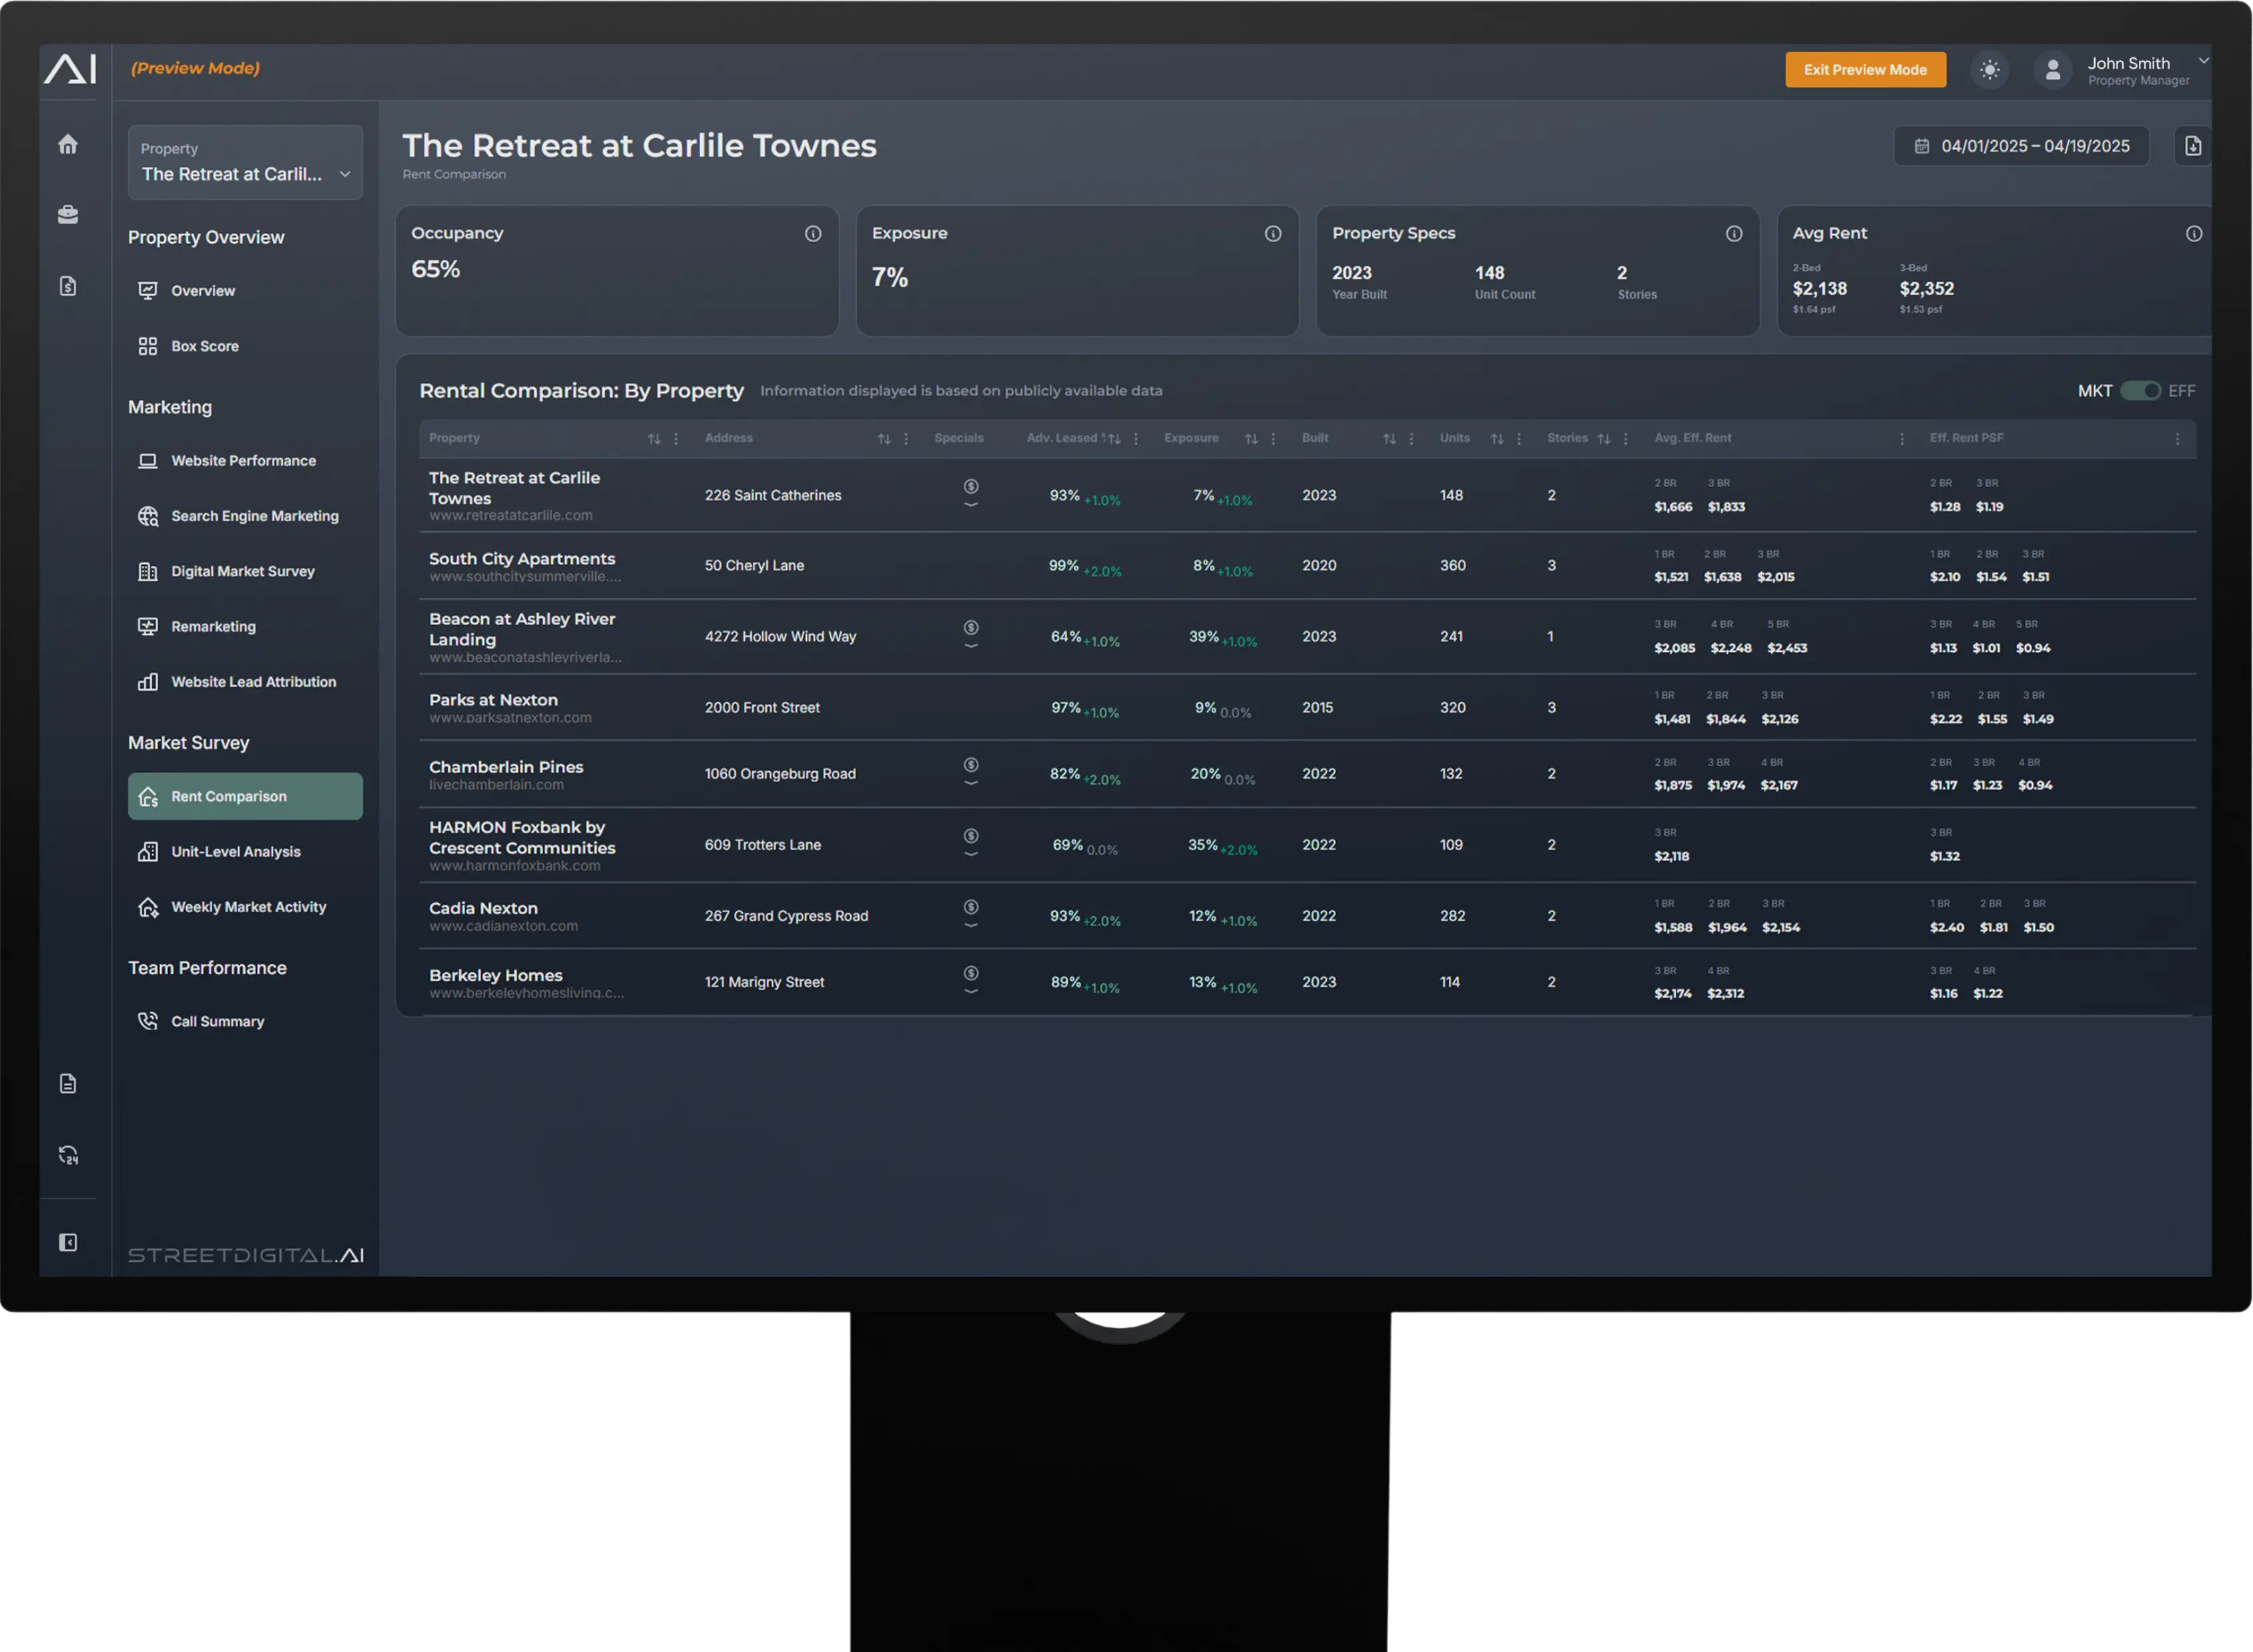This screenshot has width=2253, height=1652.
Task: Expand specials icon for Chamberlain Pines
Action: [971, 771]
